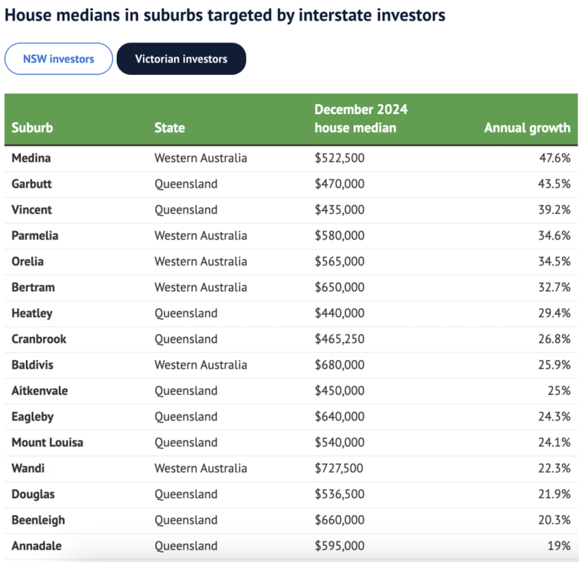
Task: Select the Douglas suburb cell
Action: click(x=33, y=494)
